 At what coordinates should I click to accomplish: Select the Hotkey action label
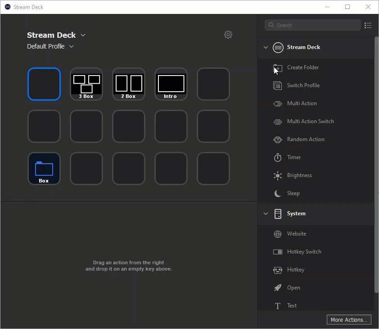click(296, 270)
